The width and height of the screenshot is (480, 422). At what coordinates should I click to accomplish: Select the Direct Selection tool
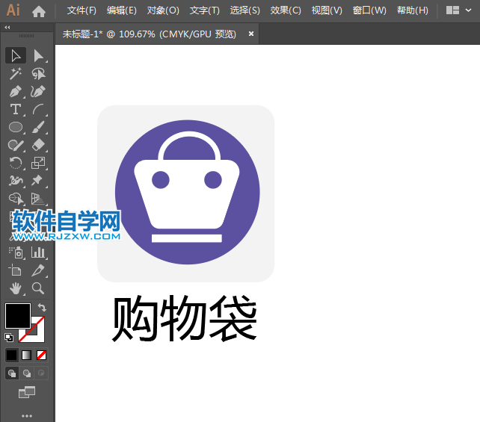pos(38,56)
